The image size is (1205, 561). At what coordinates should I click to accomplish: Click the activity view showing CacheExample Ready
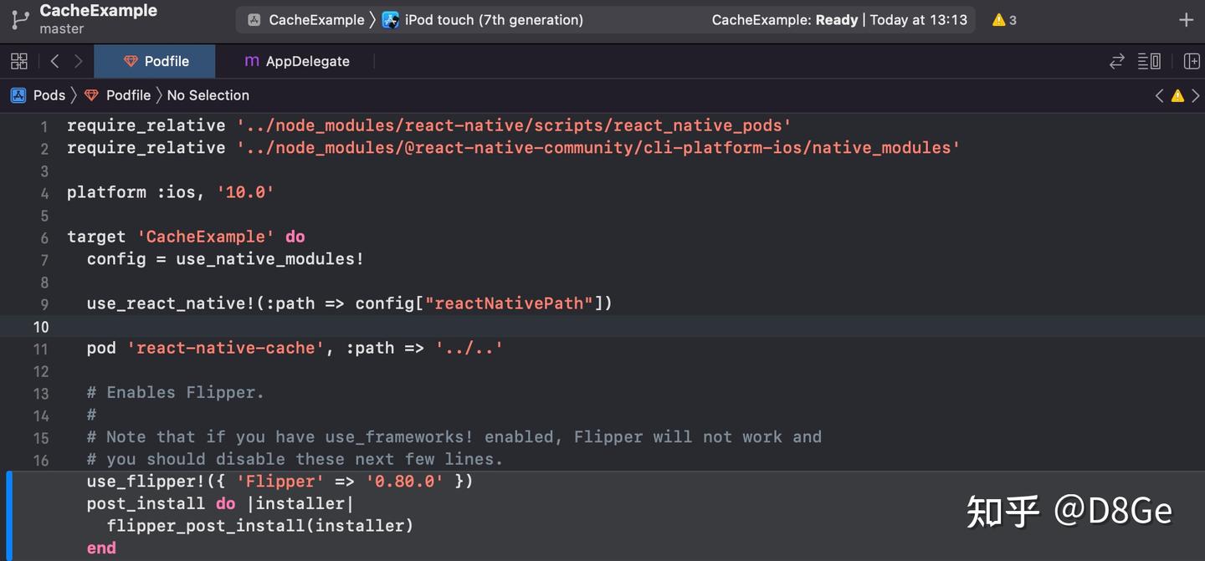[x=837, y=19]
